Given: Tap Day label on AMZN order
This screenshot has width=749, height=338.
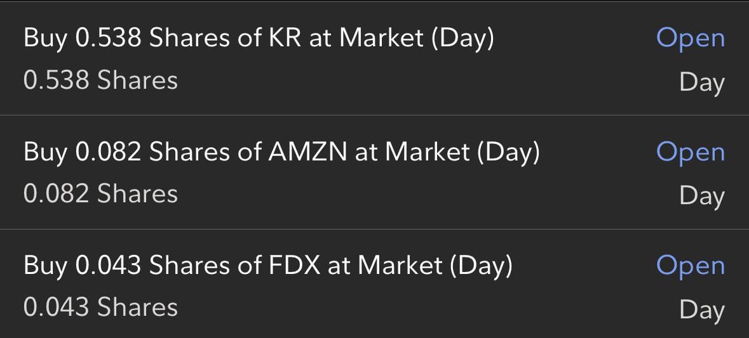Looking at the screenshot, I should (701, 196).
